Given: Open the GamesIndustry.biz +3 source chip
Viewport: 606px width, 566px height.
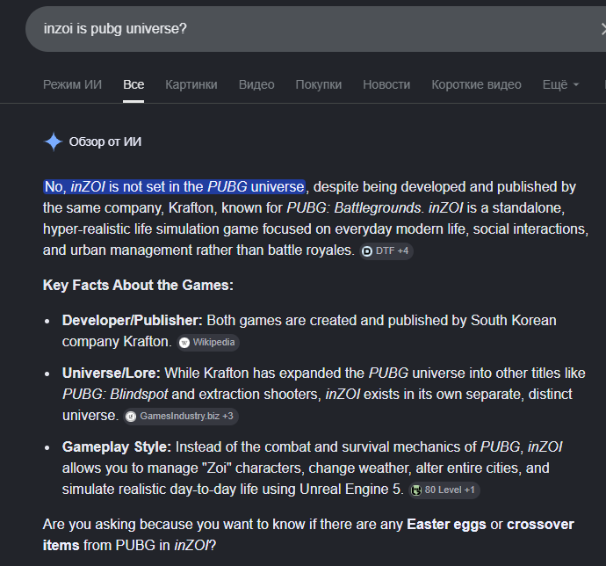Looking at the screenshot, I should [181, 417].
